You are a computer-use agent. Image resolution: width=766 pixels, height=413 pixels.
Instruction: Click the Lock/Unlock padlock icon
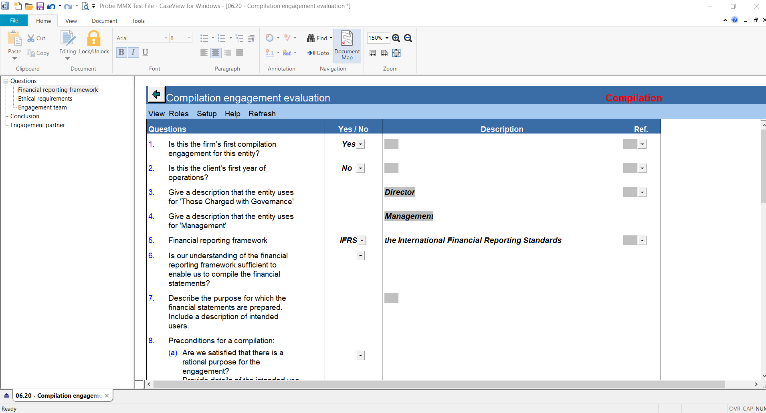tap(94, 39)
